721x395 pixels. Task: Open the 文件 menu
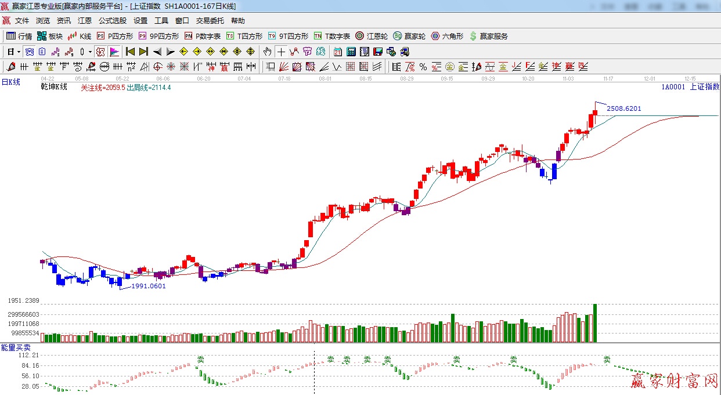(22, 21)
